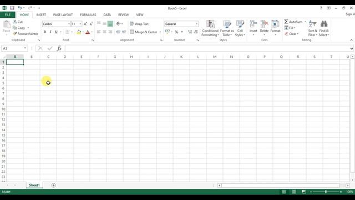
Task: Open Find & Select binoculars
Action: (x=324, y=28)
